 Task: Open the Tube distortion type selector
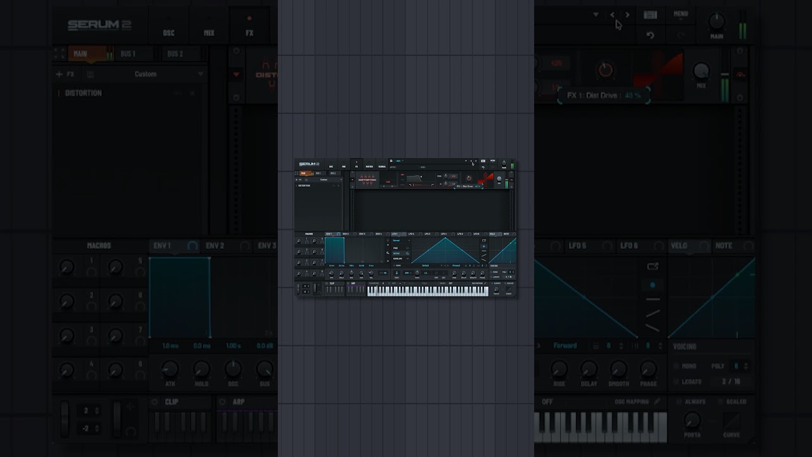[x=388, y=182]
